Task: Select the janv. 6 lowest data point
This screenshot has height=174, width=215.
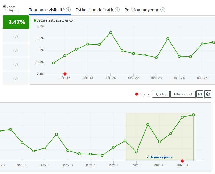Action: [102, 155]
